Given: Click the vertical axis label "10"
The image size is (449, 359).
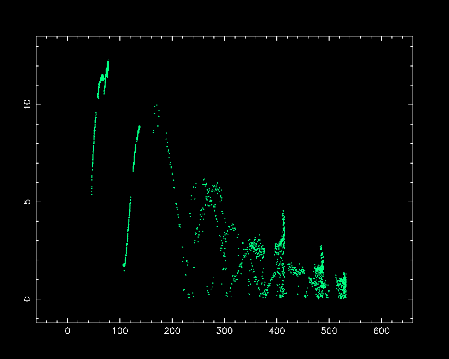Looking at the screenshot, I should pos(27,104).
